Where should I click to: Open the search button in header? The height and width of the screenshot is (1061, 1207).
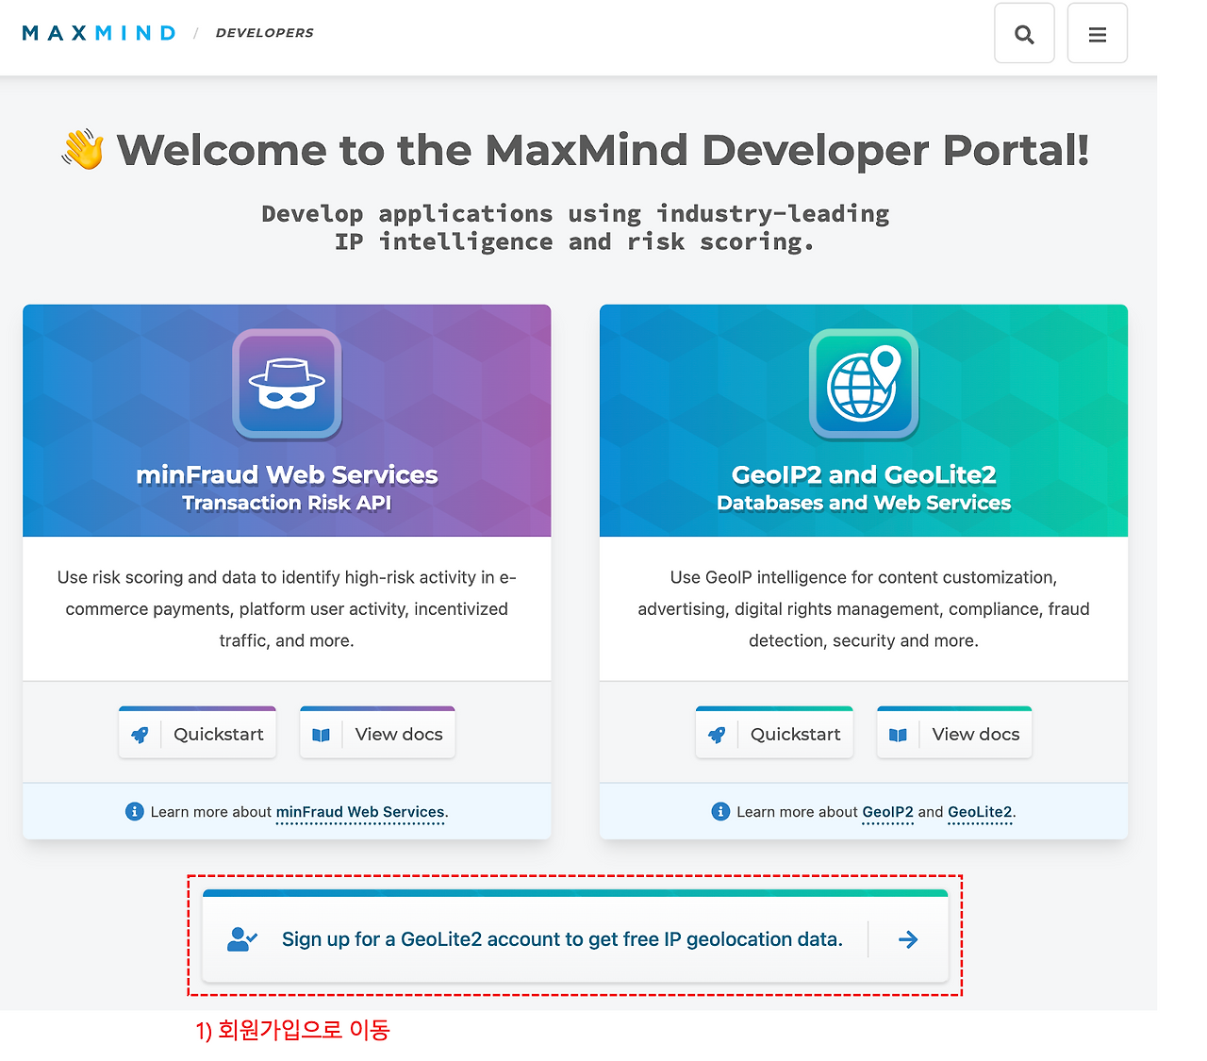1024,34
